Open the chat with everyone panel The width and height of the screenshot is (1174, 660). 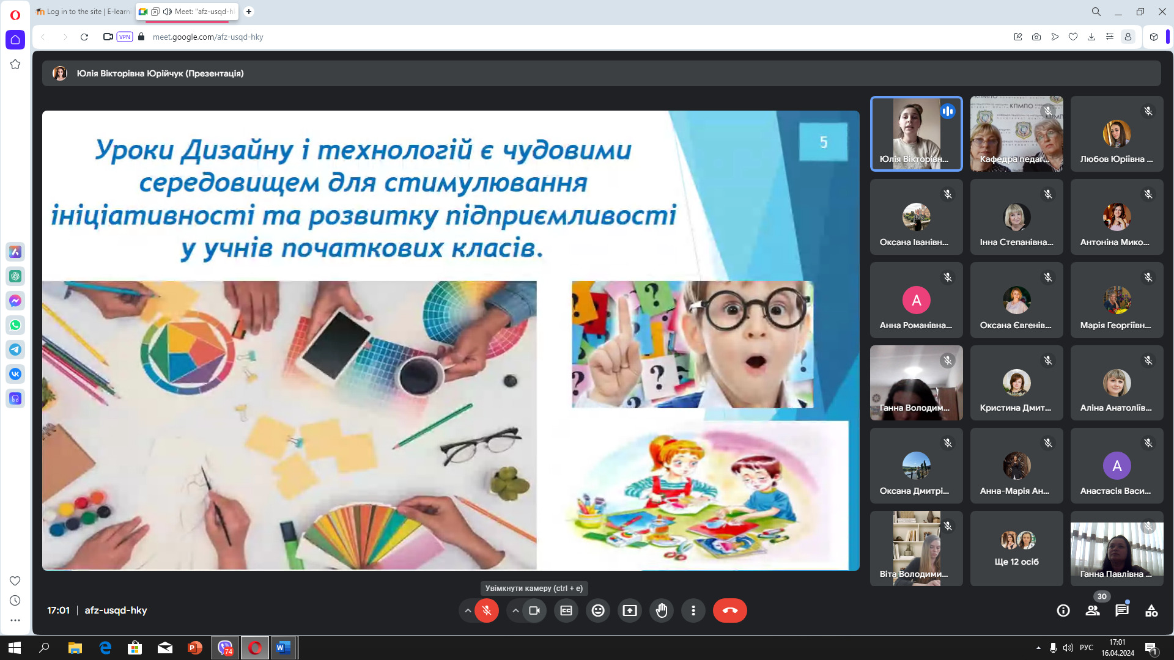coord(1122,610)
